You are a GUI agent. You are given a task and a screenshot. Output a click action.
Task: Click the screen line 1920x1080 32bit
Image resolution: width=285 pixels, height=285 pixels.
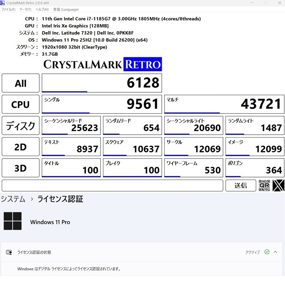coord(74,47)
